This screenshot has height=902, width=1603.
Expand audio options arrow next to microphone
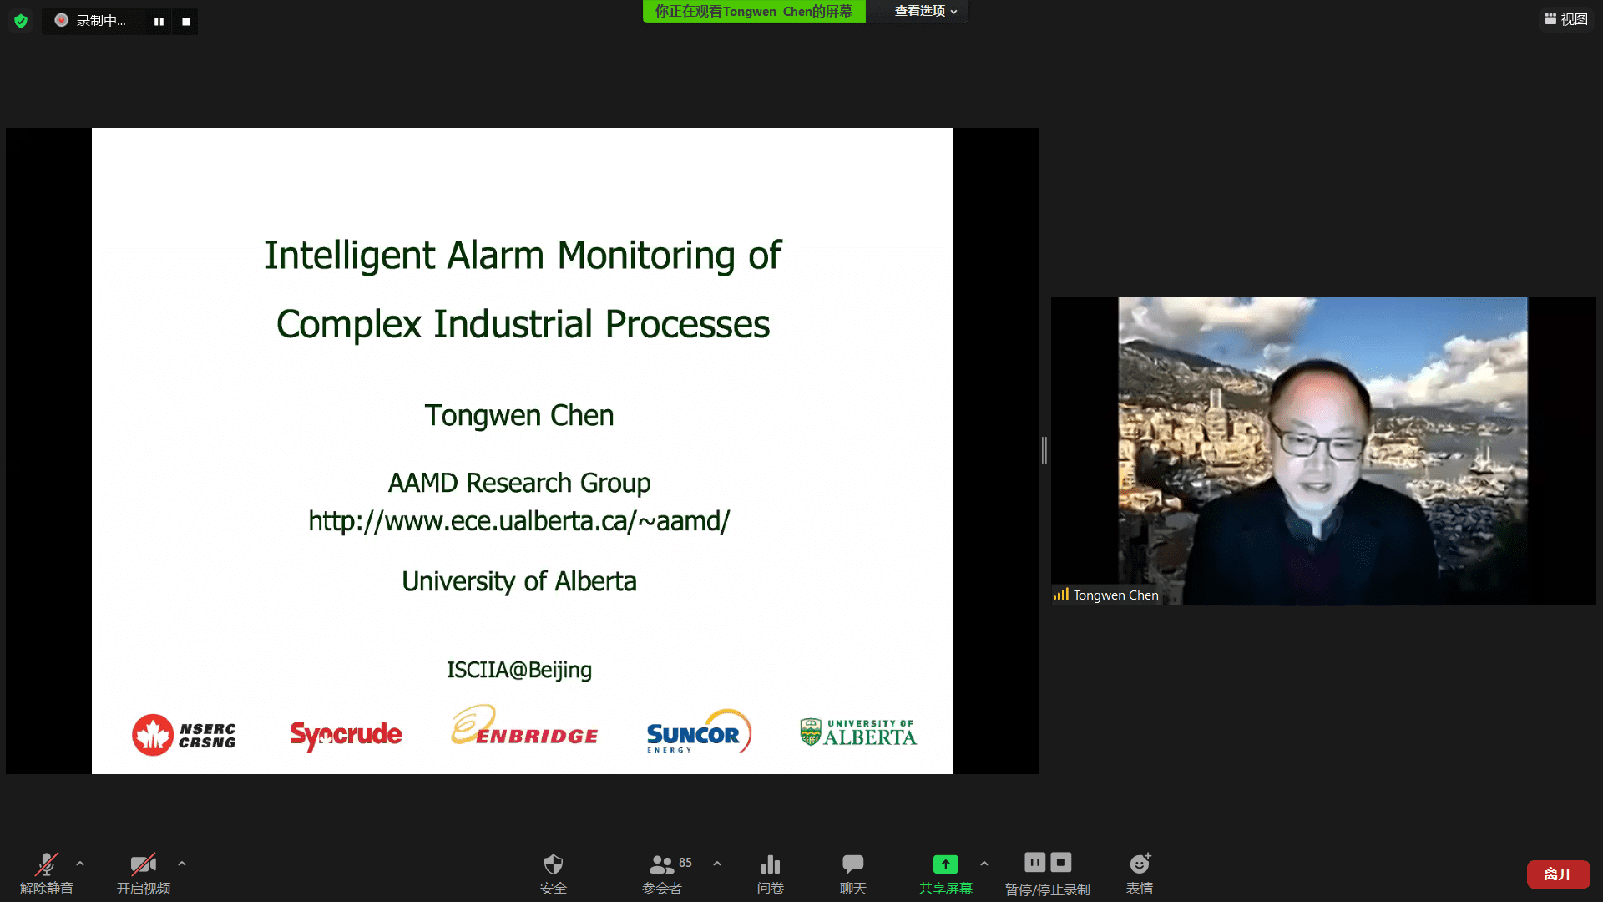(80, 864)
